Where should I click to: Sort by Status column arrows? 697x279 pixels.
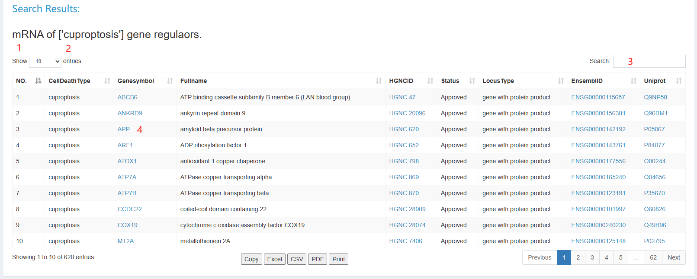click(x=472, y=81)
